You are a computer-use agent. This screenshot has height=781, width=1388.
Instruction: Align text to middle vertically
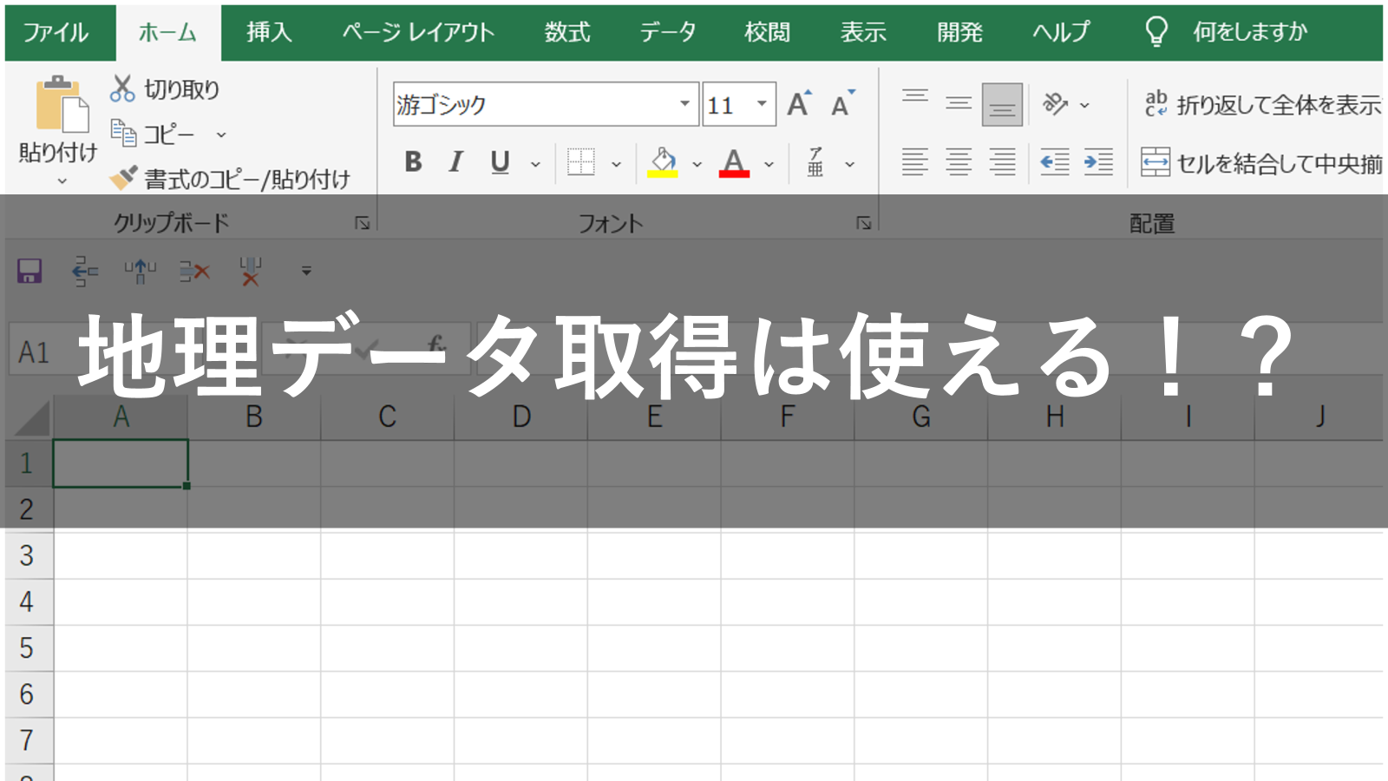click(x=959, y=104)
